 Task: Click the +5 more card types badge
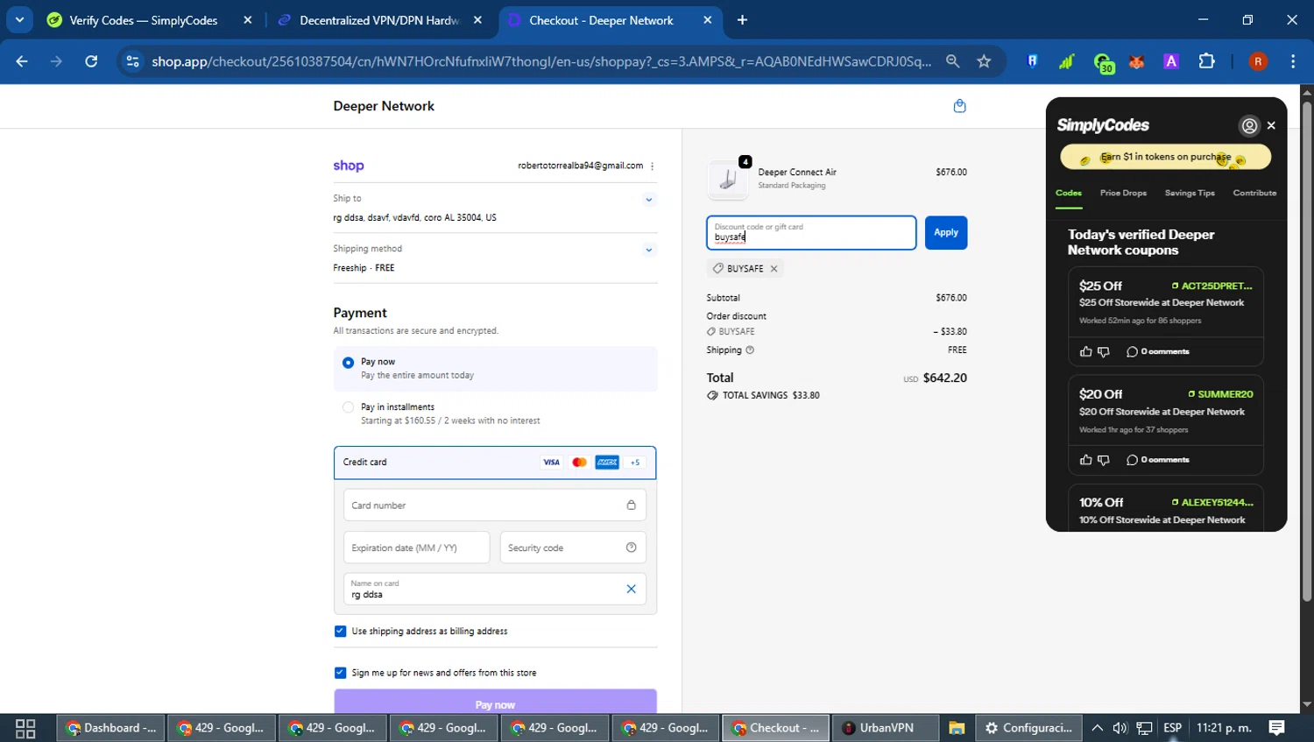point(635,463)
